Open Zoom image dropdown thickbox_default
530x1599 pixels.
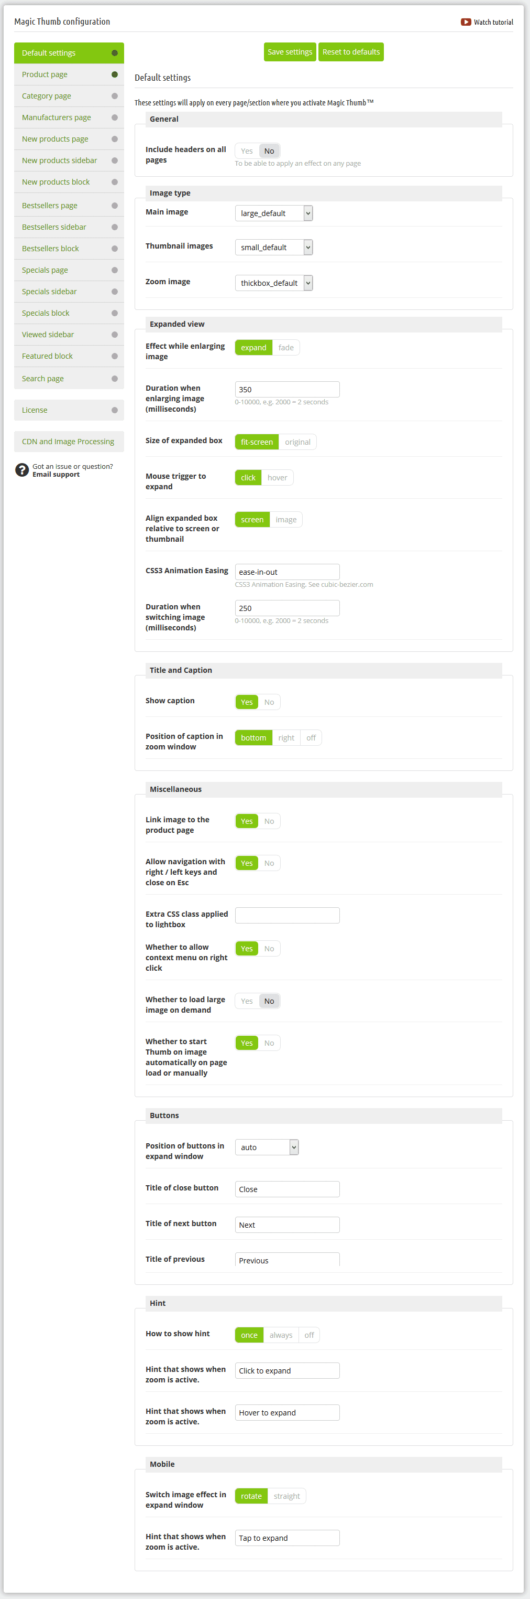coord(274,283)
